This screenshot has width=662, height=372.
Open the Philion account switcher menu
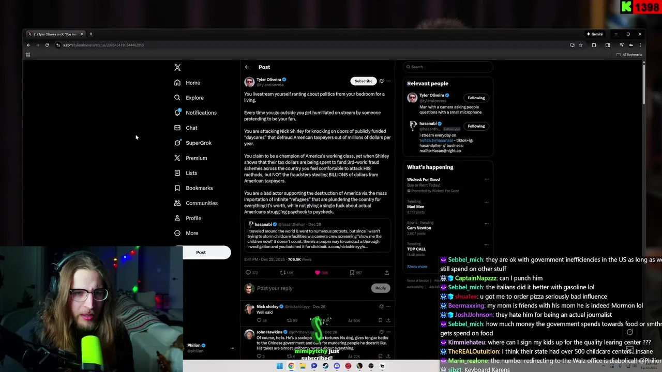232,348
